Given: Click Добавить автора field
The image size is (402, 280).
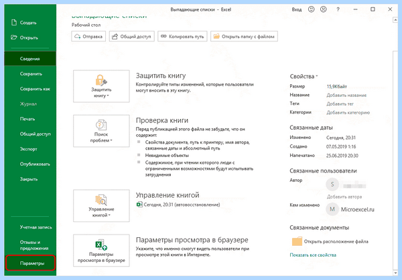Looking at the screenshot, I should [344, 196].
